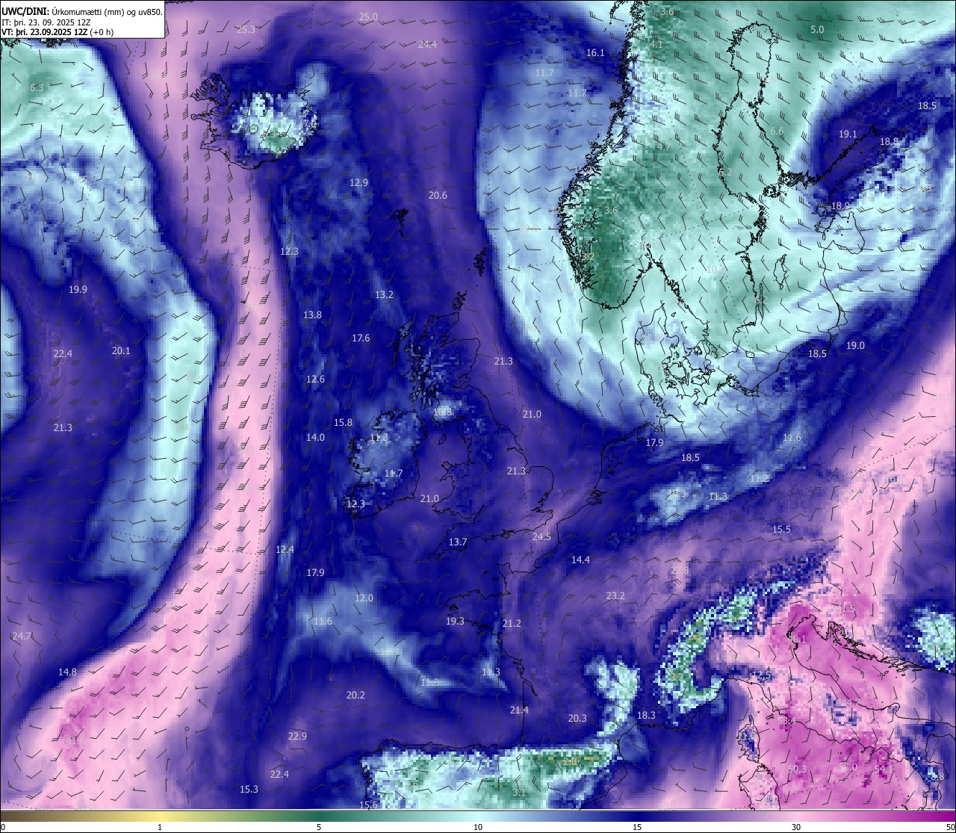This screenshot has width=956, height=833.
Task: Click the 25.3 value label
Action: (x=246, y=29)
